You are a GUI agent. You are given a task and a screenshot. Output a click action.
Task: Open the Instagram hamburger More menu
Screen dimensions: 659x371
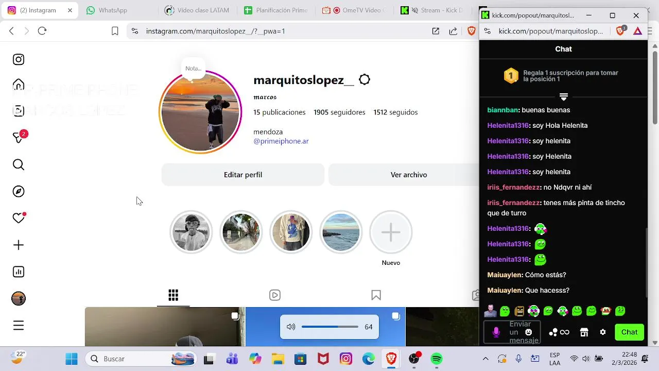tap(19, 326)
